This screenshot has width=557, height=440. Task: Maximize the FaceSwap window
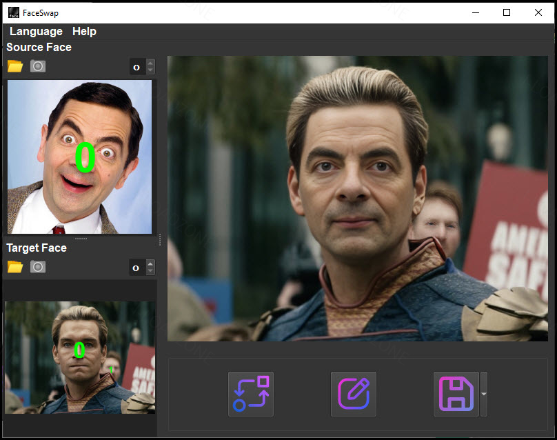pos(507,13)
